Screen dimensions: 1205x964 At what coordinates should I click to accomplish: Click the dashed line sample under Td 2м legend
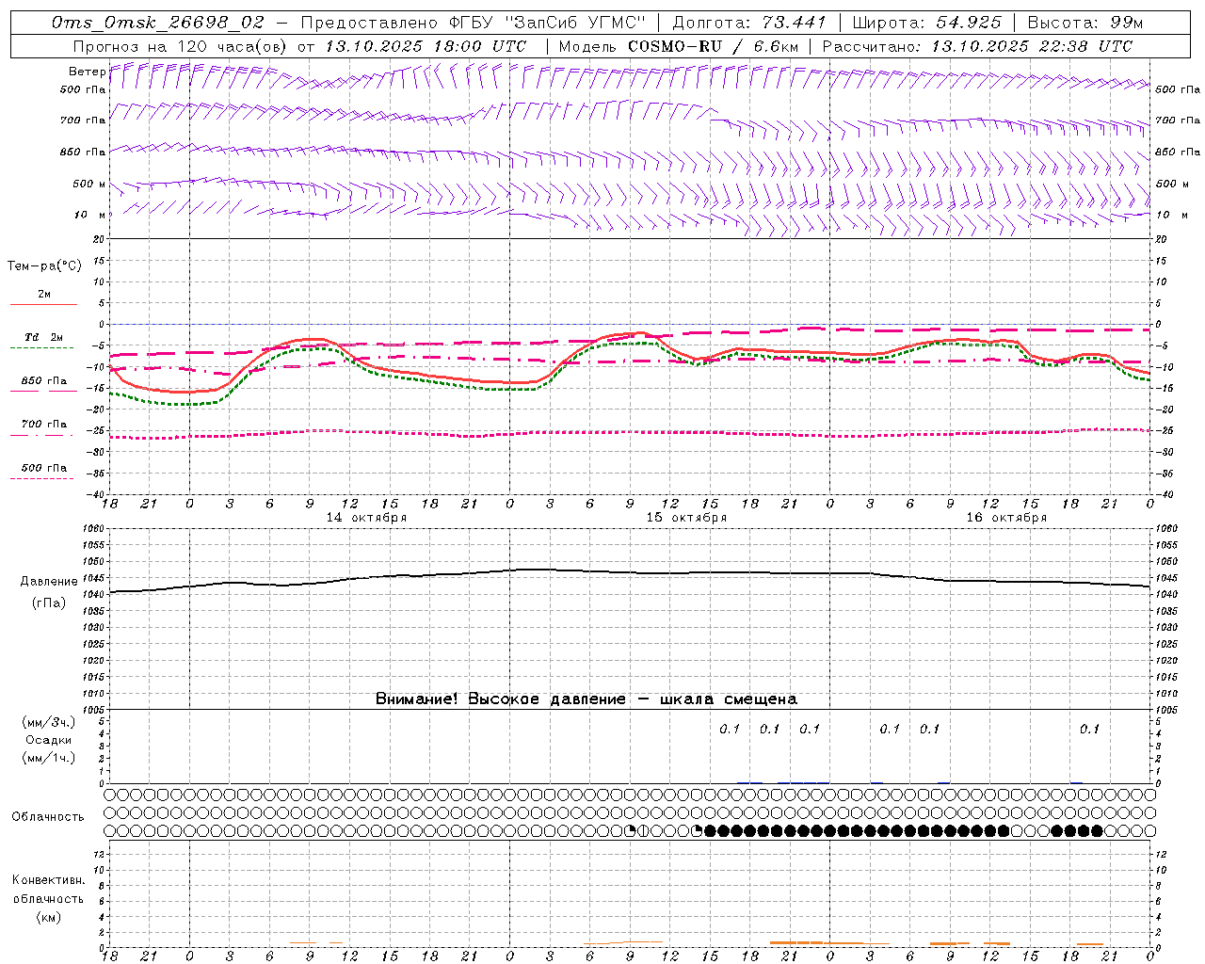coord(42,348)
